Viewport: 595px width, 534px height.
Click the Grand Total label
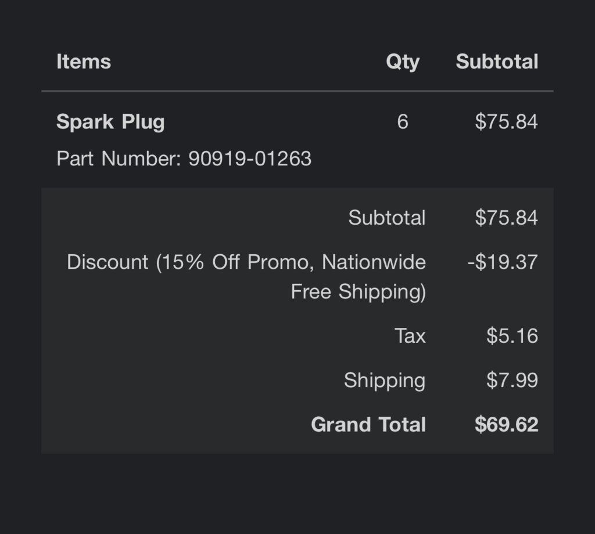pyautogui.click(x=368, y=424)
